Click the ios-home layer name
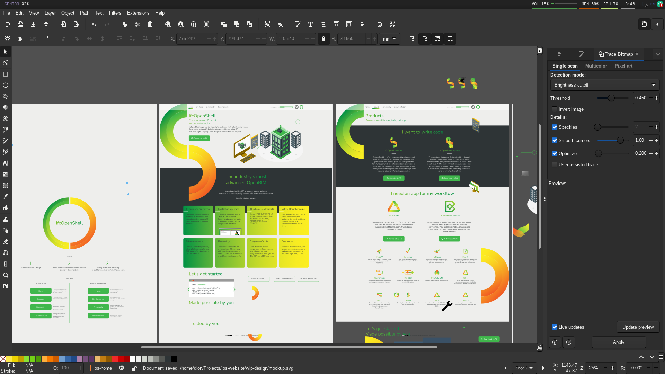The height and width of the screenshot is (374, 665). 103,368
